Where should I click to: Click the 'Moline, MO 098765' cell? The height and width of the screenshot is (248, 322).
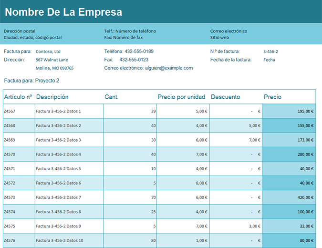pyautogui.click(x=55, y=68)
